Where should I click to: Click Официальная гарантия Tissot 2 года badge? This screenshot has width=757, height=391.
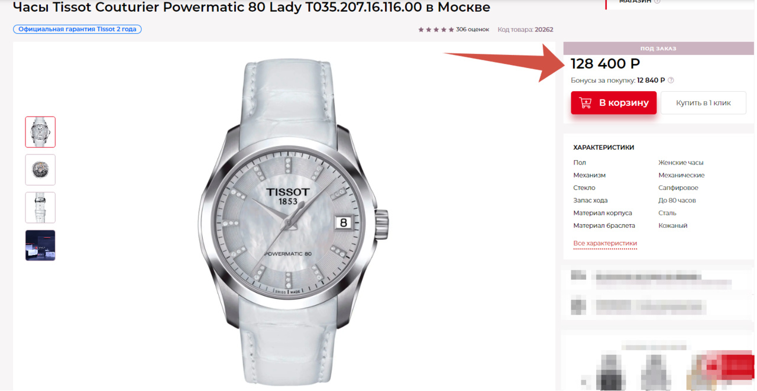77,29
